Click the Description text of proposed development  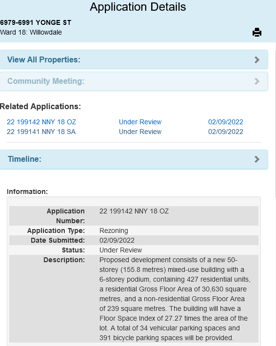pos(175,299)
